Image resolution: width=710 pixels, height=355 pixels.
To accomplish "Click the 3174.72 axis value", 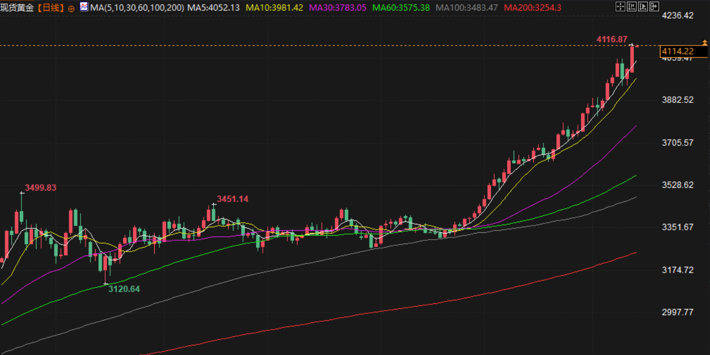I will 677,269.
